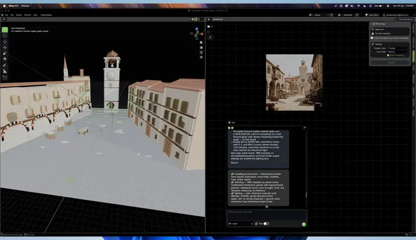This screenshot has height=240, width=416.
Task: Click the 'Mesh Info' label in Retopology panel
Action: click(379, 30)
